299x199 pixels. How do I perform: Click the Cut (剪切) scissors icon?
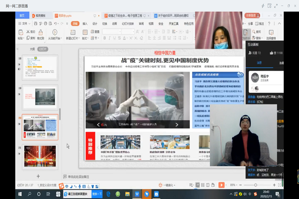28,32
